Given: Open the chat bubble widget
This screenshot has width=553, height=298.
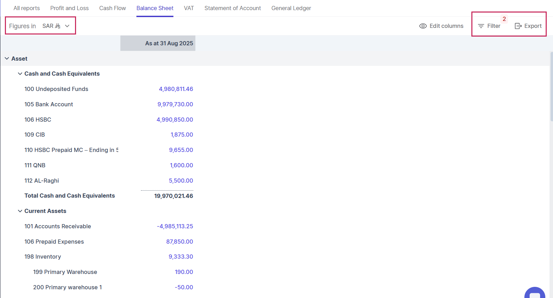Looking at the screenshot, I should [x=535, y=293].
